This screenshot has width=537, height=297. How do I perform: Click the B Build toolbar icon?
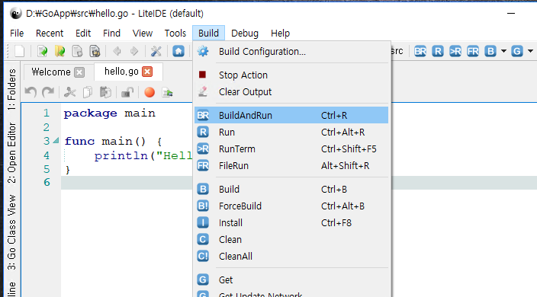click(490, 51)
